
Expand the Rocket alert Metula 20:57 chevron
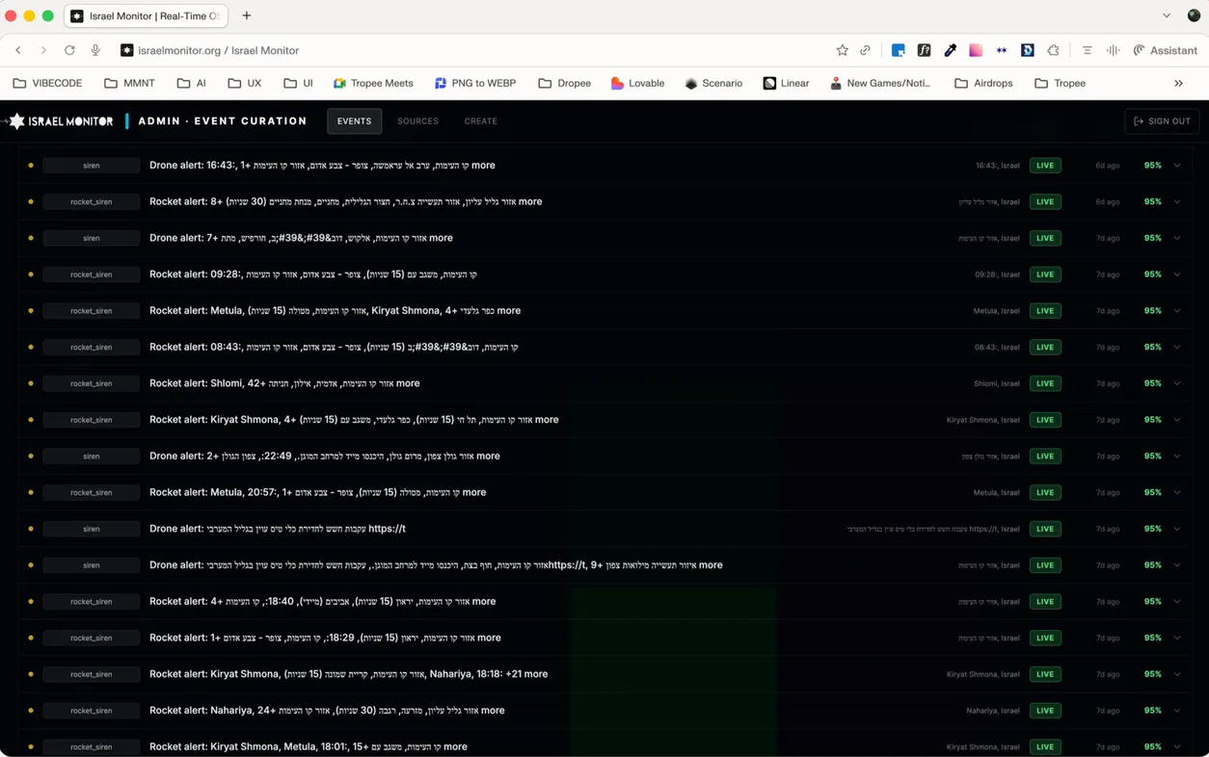[1176, 492]
